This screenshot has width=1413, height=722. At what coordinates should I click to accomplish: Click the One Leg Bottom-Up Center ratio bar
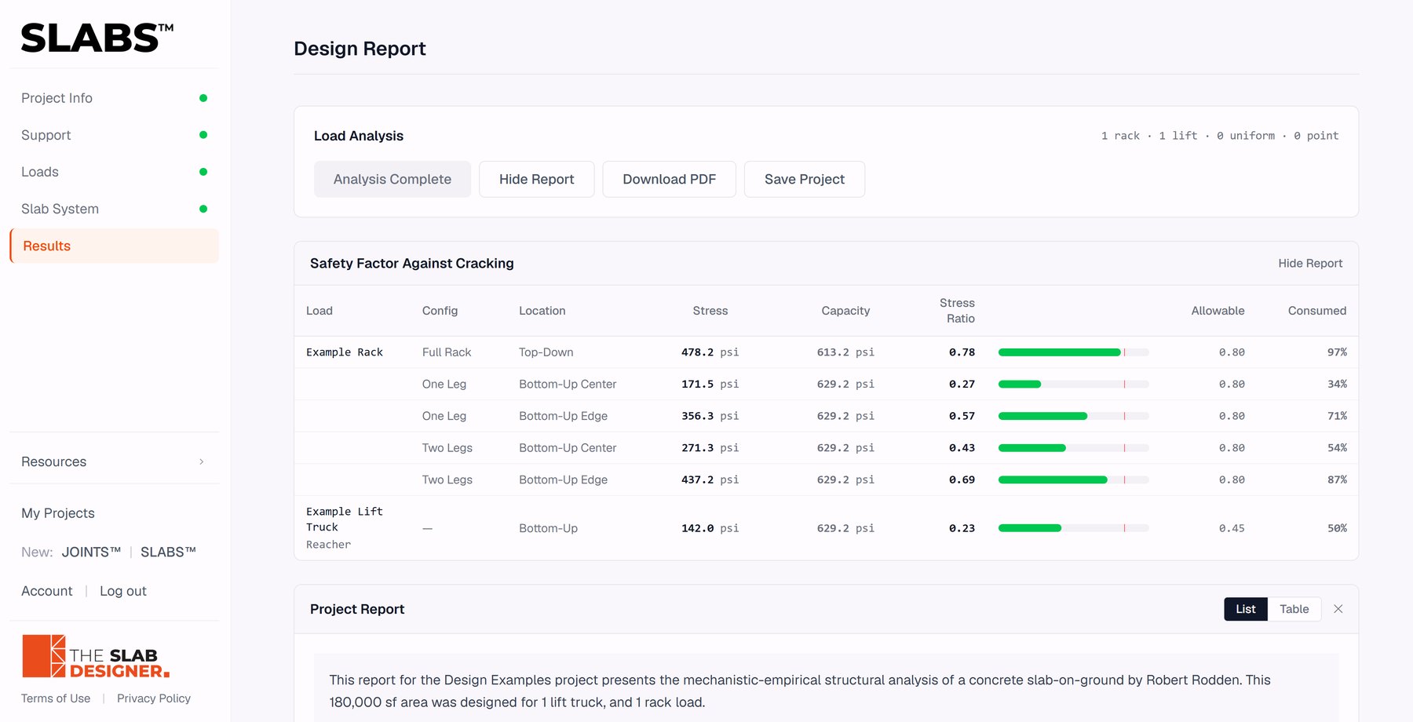(1073, 384)
